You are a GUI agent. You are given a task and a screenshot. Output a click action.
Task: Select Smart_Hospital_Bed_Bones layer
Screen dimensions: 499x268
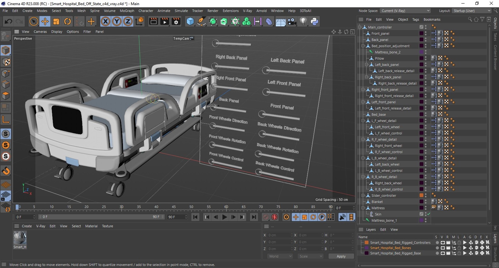(x=390, y=248)
